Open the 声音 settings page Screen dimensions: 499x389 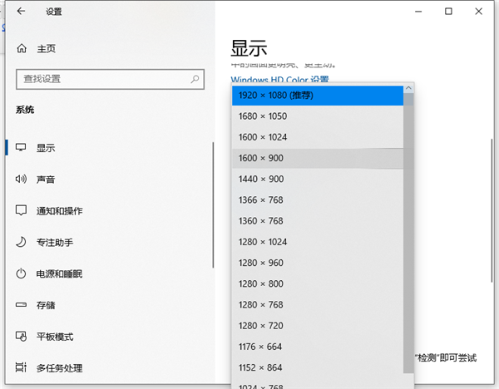pyautogui.click(x=46, y=180)
